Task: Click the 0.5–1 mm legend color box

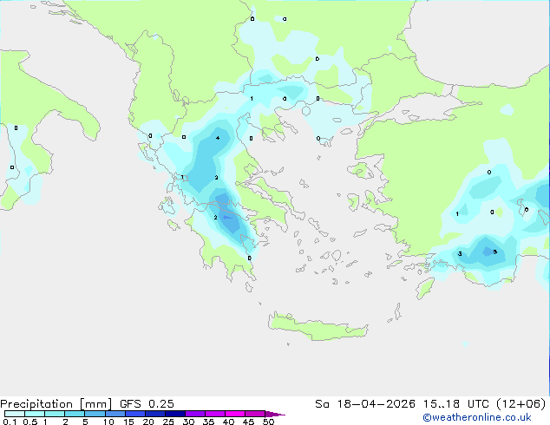Action: click(x=35, y=414)
